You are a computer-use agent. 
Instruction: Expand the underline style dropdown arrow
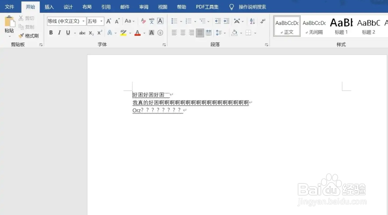75,33
